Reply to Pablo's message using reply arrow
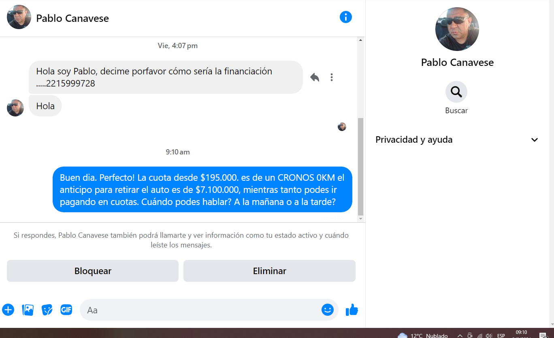The image size is (554, 338). tap(315, 77)
